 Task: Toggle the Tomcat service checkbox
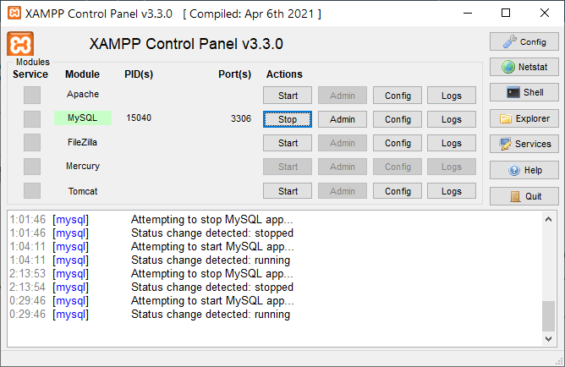(32, 191)
